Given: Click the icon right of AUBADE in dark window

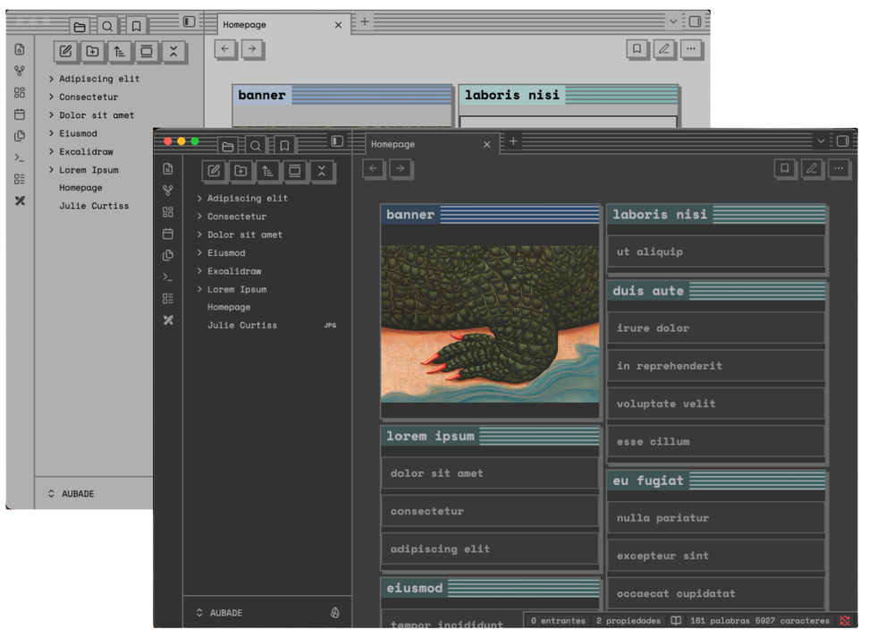Looking at the screenshot, I should pos(334,613).
